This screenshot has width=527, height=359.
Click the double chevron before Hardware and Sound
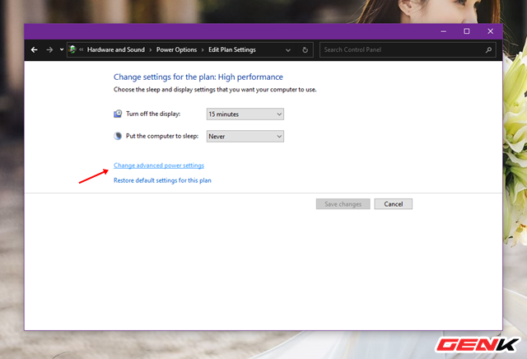[82, 50]
